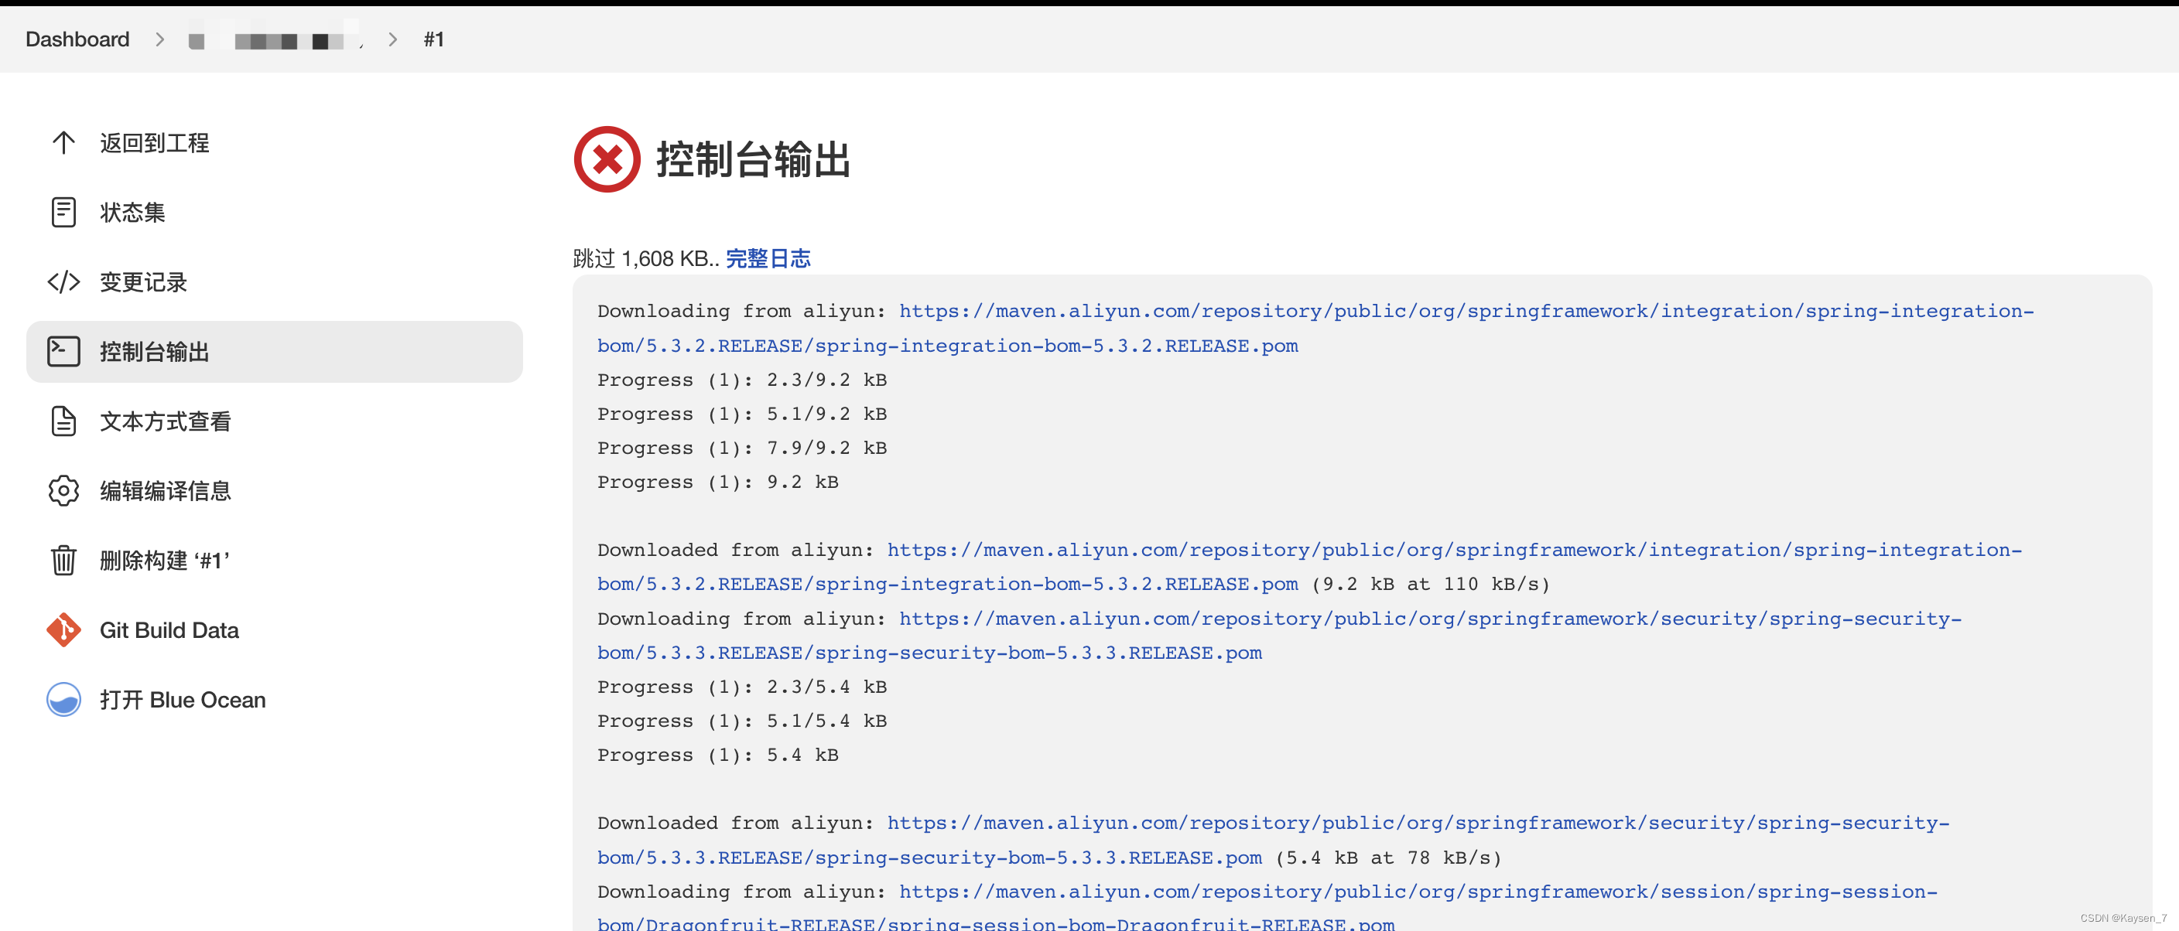This screenshot has width=2179, height=931.
Task: Expand the breadcrumb chevron after Dashboard
Action: point(160,39)
